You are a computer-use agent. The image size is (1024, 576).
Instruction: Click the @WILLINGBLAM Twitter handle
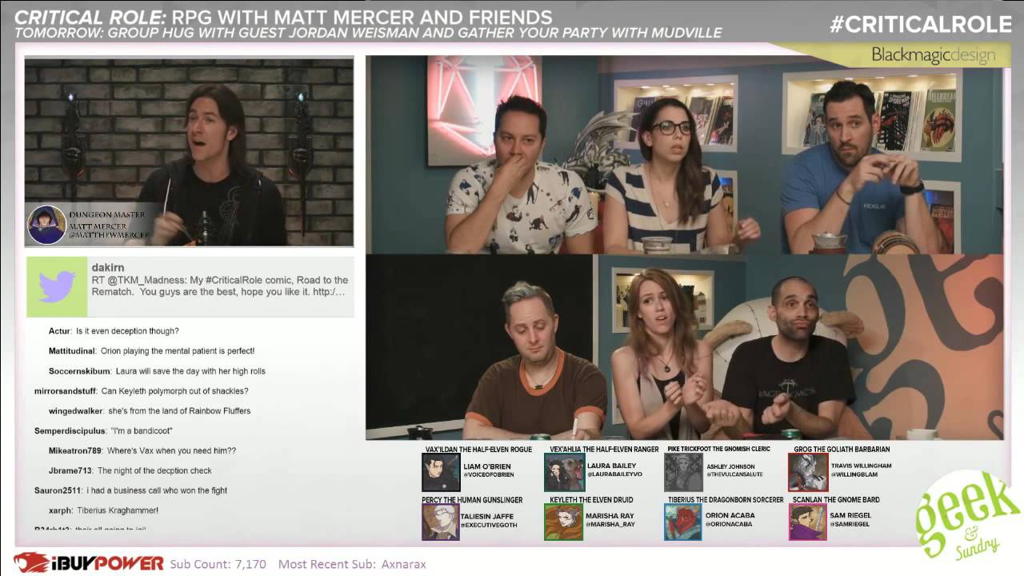(x=855, y=474)
